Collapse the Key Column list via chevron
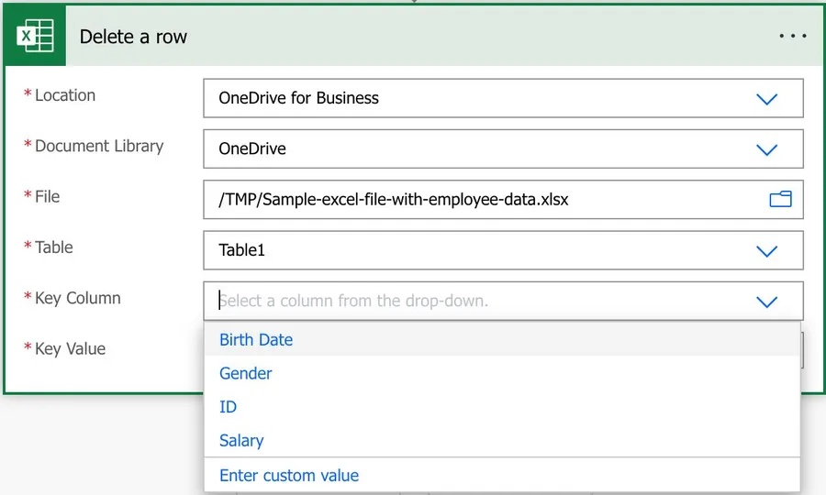 (766, 302)
